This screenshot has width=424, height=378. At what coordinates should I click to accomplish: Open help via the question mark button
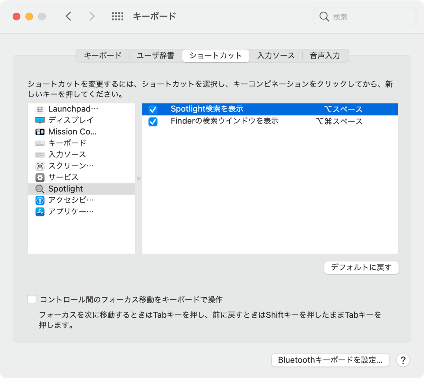[403, 360]
